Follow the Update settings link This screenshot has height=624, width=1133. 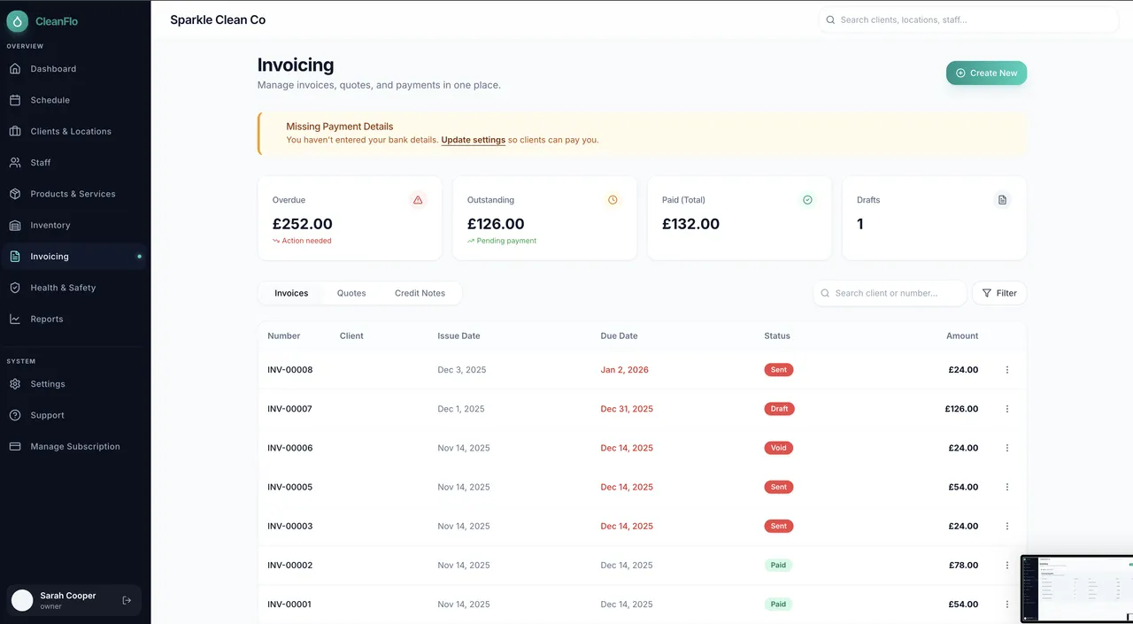coord(473,140)
